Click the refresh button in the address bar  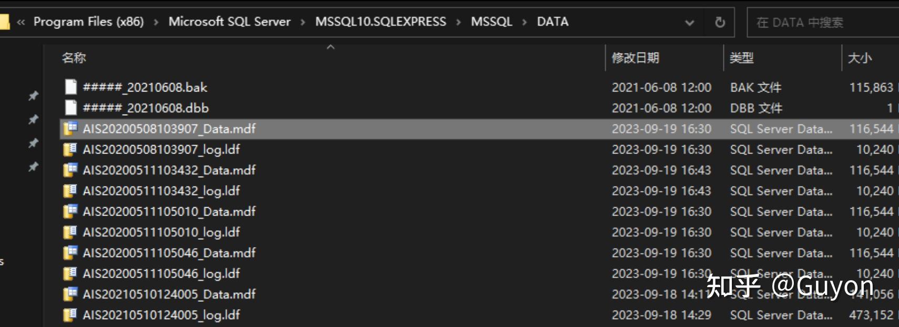tap(720, 22)
